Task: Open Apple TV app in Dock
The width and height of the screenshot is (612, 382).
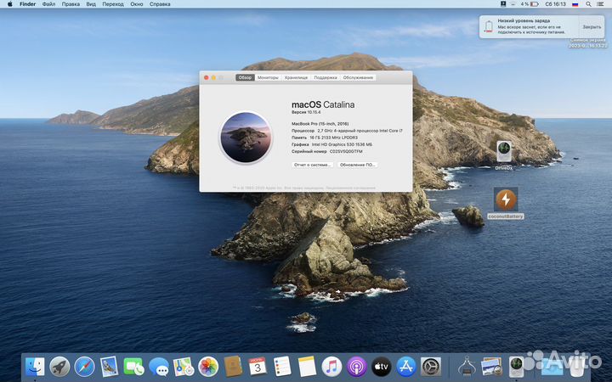Action: [x=382, y=367]
